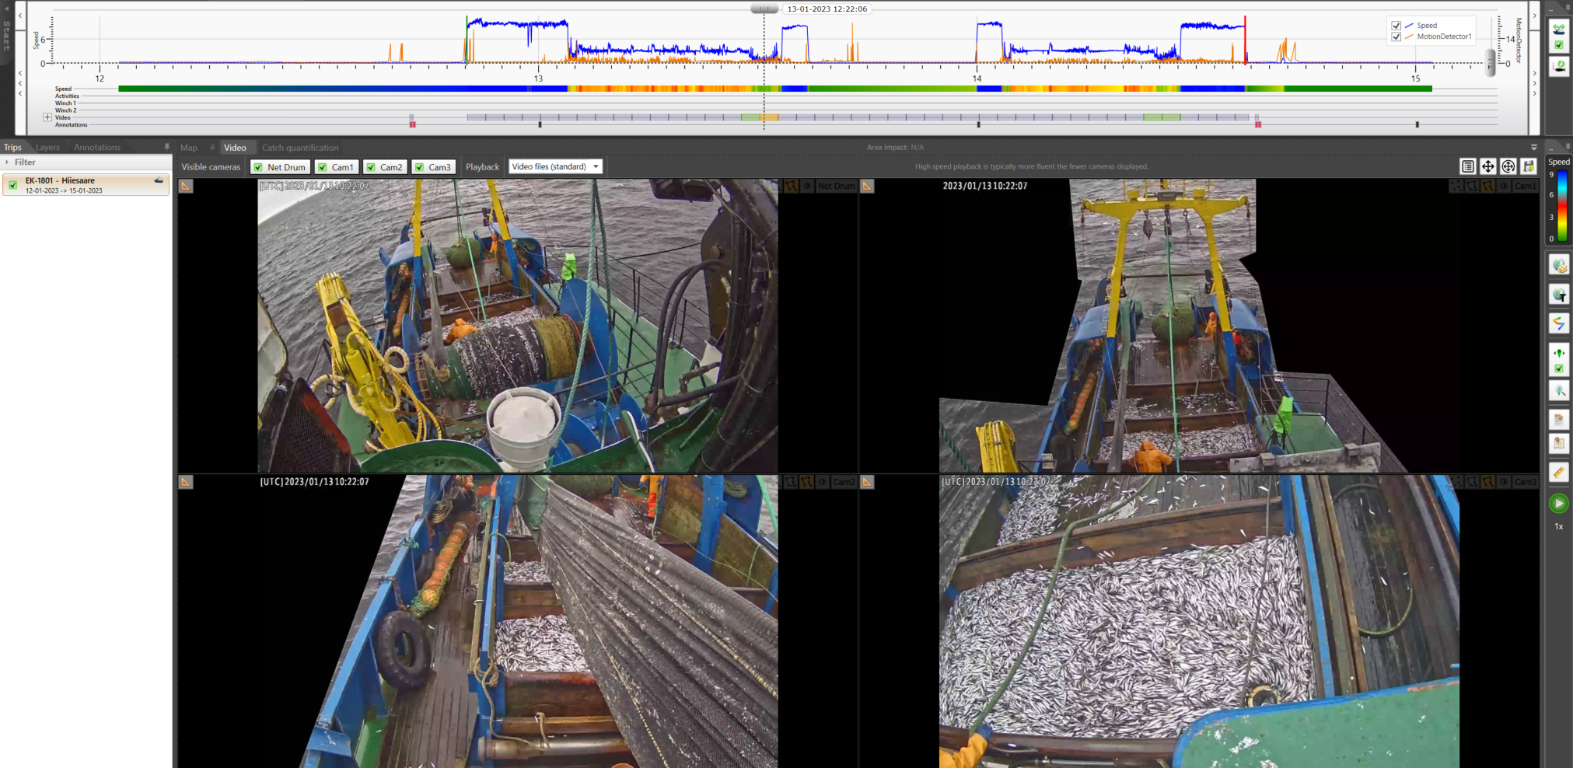Screen dimensions: 1573x768
Task: Click the ruler measurement tool icon
Action: (x=1558, y=473)
